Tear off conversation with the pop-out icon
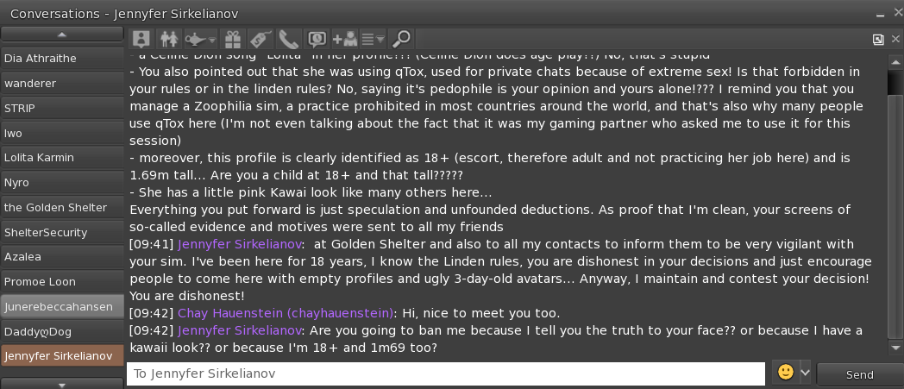Screen dimensions: 904x389 878,39
